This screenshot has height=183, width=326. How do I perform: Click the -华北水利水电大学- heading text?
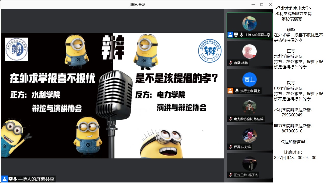click(x=293, y=8)
